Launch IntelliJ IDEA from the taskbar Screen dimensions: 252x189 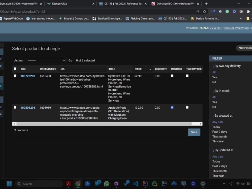(x=145, y=184)
